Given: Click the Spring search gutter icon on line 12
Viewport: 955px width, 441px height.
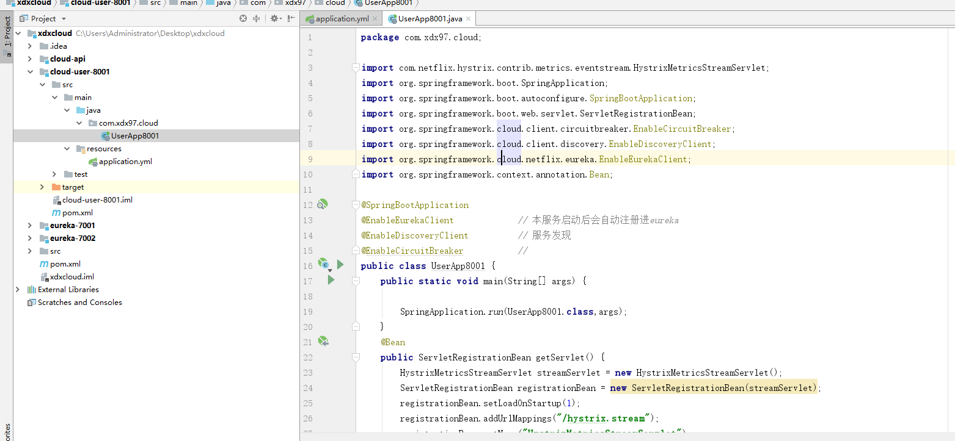Looking at the screenshot, I should tap(323, 204).
